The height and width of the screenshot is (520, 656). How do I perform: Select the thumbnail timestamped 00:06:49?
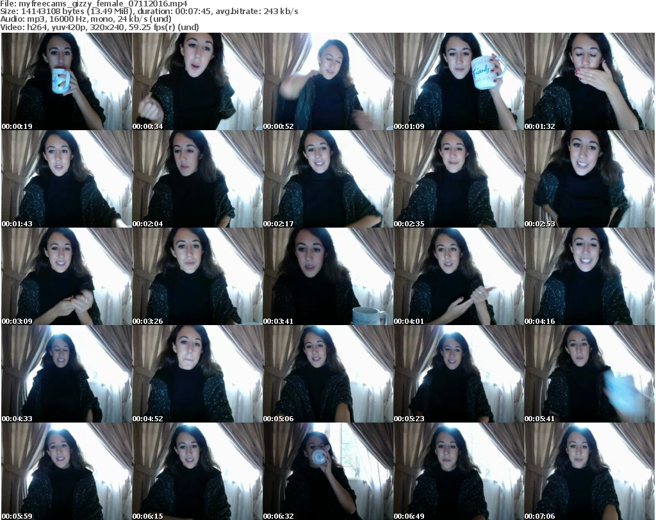(x=459, y=471)
